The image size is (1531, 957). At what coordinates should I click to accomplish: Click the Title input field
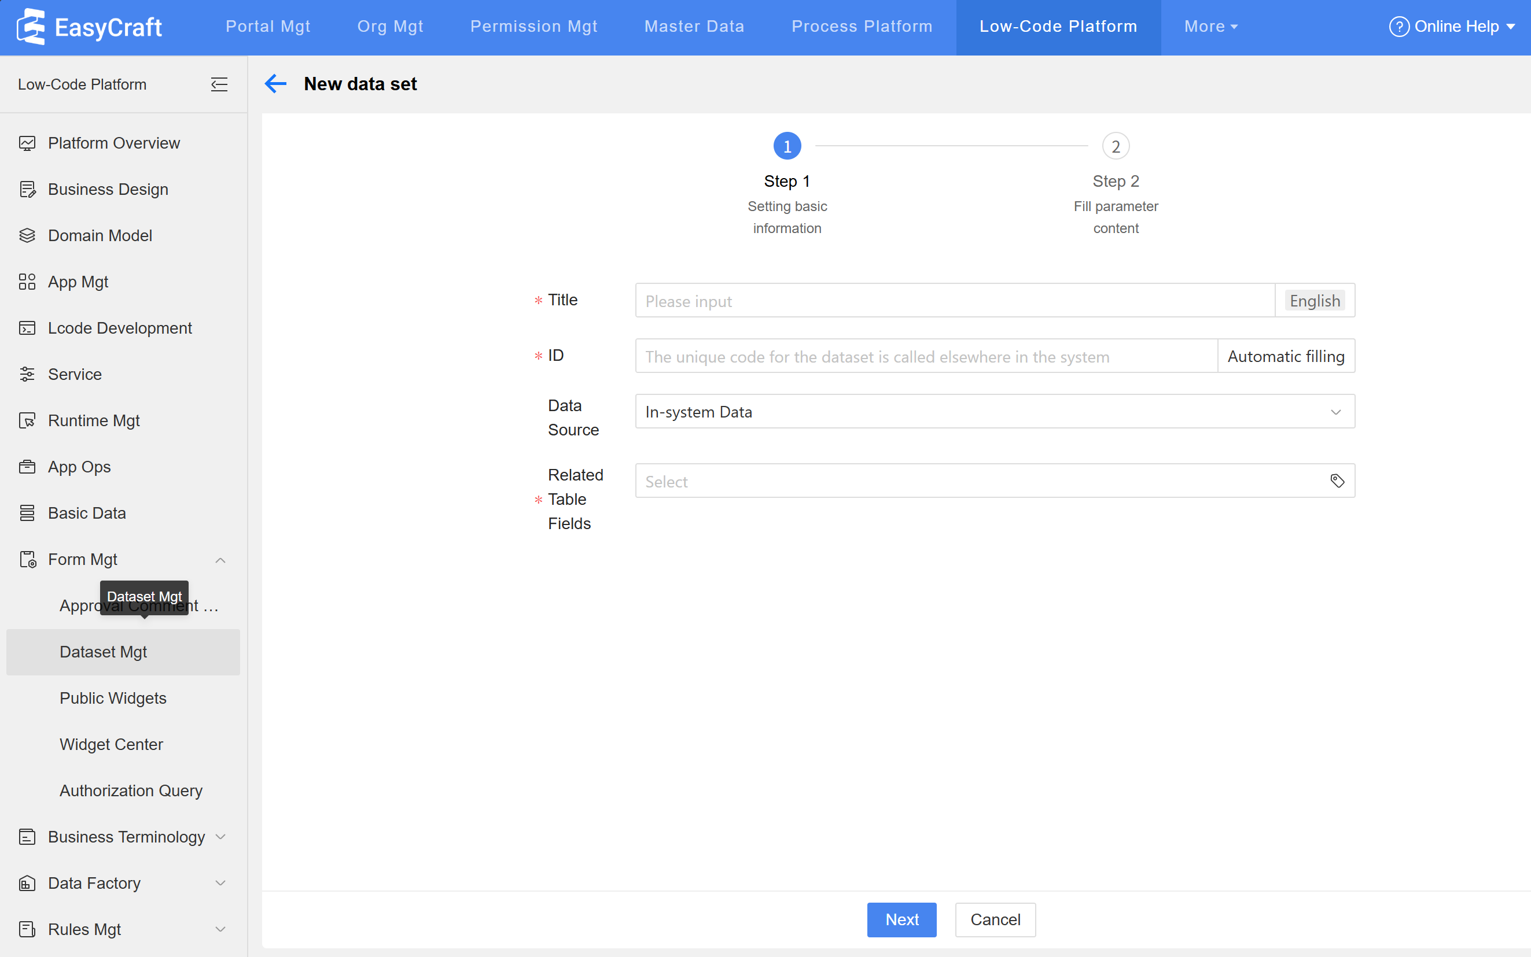[954, 301]
